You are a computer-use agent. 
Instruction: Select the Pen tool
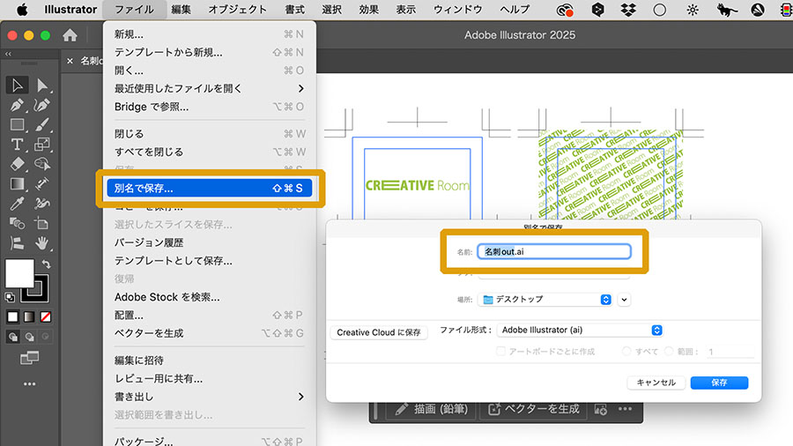coord(18,105)
